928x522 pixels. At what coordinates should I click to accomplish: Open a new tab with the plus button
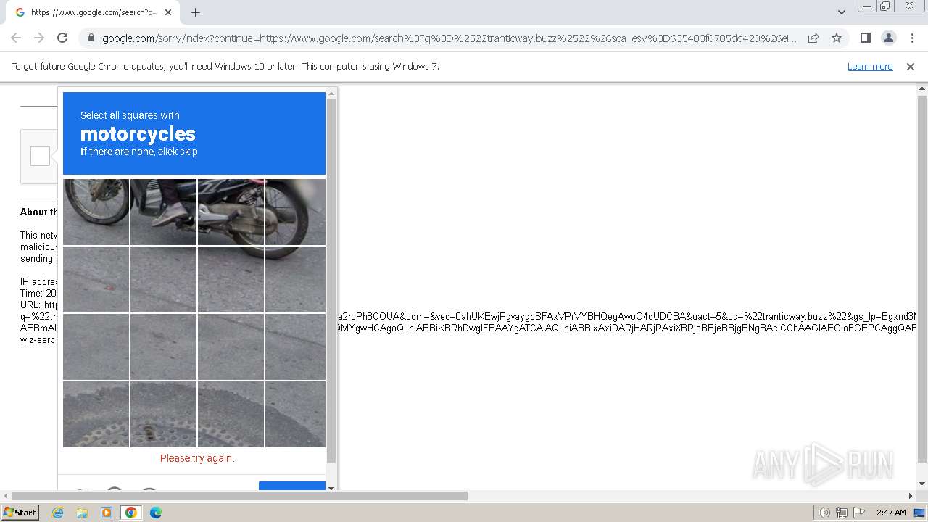(x=196, y=12)
